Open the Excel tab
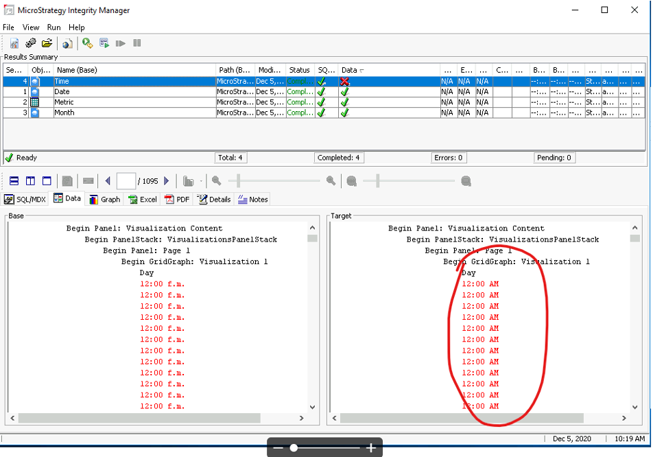Screen dimensions: 653x457 (143, 199)
